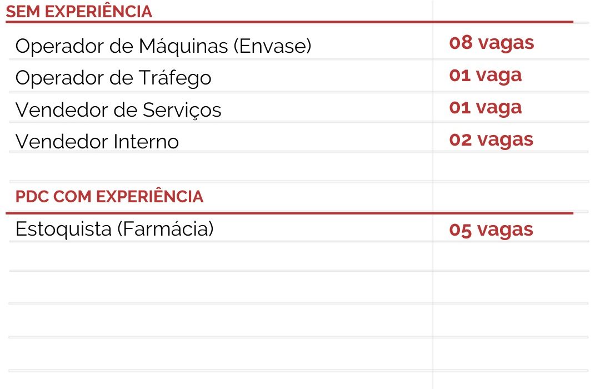
Task: Click the empty row directly below Estoquista (Farmácia)
Action: coord(222,257)
